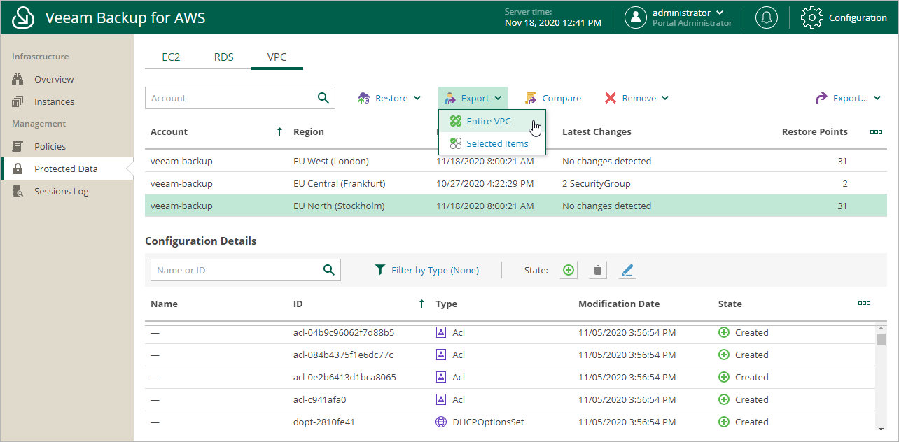Sort by the Type column header
The height and width of the screenshot is (442, 899).
pos(446,304)
